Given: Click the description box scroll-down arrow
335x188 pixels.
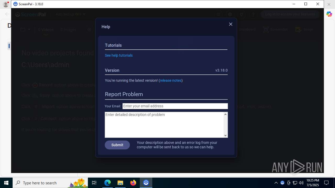Looking at the screenshot, I should tap(226, 135).
